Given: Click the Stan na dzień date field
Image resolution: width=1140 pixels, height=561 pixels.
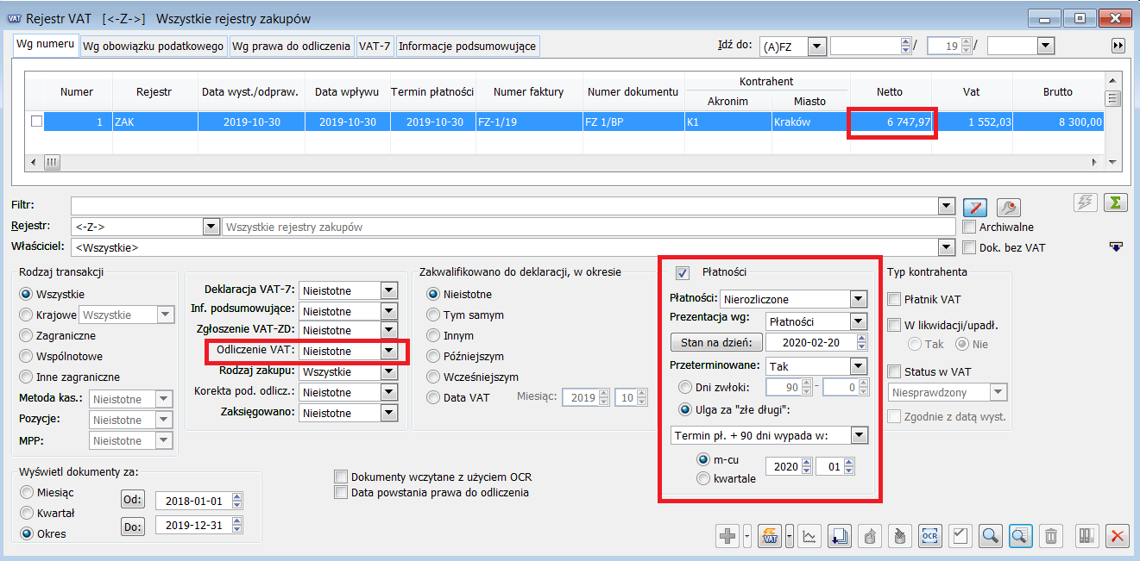Looking at the screenshot, I should coord(811,343).
